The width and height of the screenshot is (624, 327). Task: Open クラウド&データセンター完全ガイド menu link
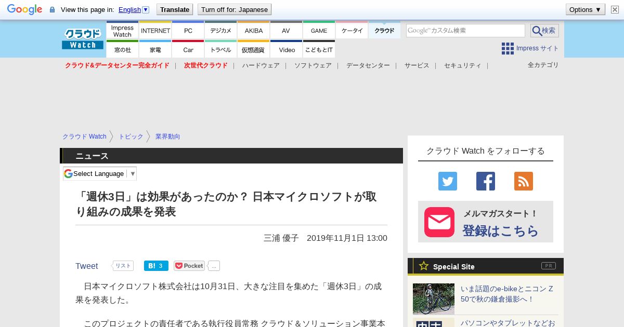coord(117,65)
